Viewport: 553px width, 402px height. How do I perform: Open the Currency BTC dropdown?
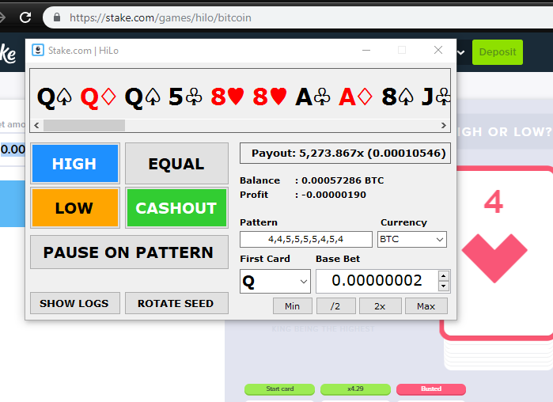click(x=412, y=240)
